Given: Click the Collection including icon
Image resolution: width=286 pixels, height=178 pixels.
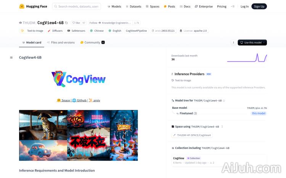Looking at the screenshot, I should coord(173,148).
